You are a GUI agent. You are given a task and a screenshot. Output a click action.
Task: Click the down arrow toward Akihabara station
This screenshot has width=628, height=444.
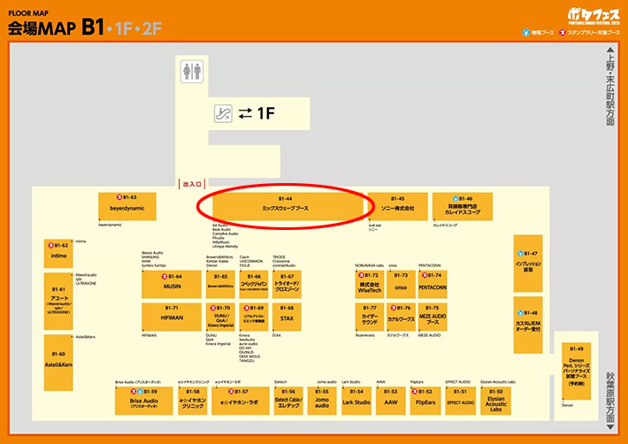coord(610,427)
